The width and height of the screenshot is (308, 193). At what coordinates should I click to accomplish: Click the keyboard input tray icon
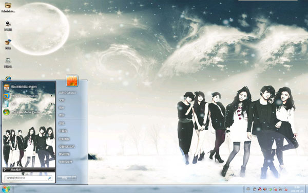[248, 189]
